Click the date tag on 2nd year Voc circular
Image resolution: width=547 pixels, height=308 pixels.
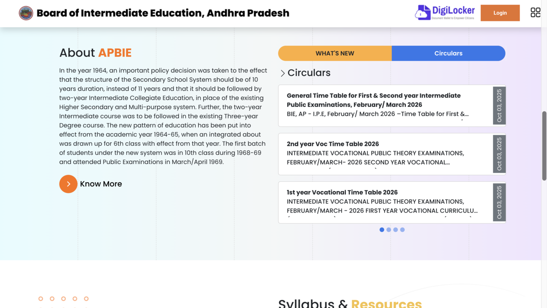click(x=499, y=154)
